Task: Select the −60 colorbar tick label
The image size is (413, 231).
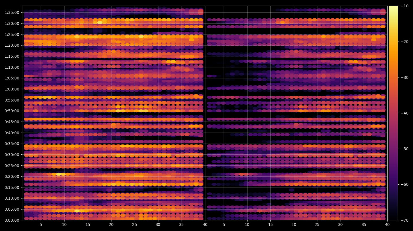Action: coord(405,184)
